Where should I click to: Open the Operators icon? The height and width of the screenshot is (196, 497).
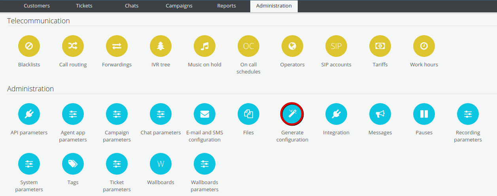point(292,46)
